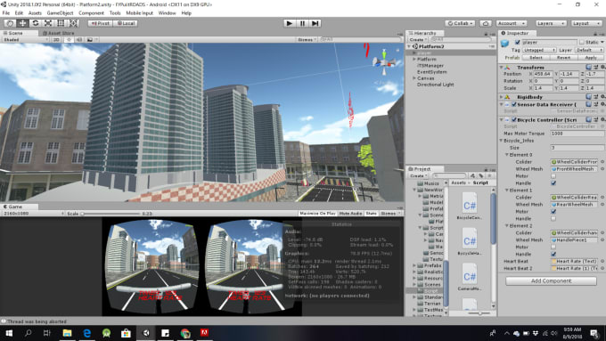
Task: Open the Window menu
Action: pos(167,12)
